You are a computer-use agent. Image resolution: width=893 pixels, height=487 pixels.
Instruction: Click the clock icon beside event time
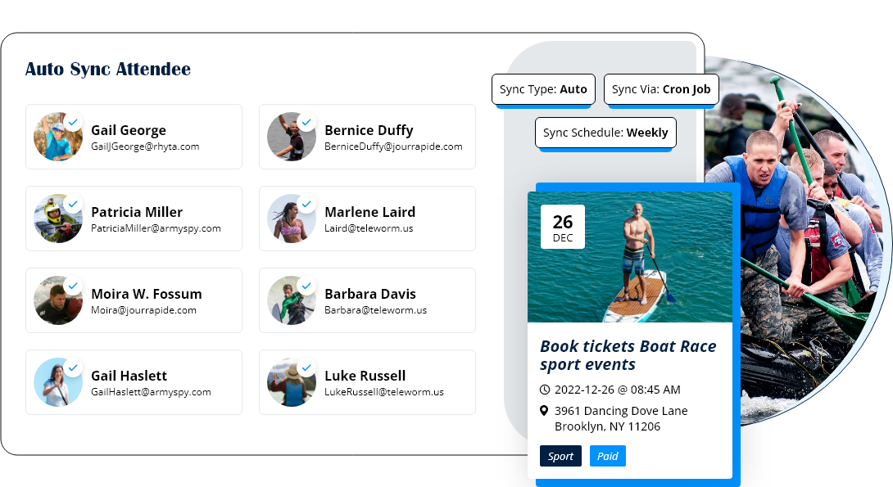[x=546, y=390]
